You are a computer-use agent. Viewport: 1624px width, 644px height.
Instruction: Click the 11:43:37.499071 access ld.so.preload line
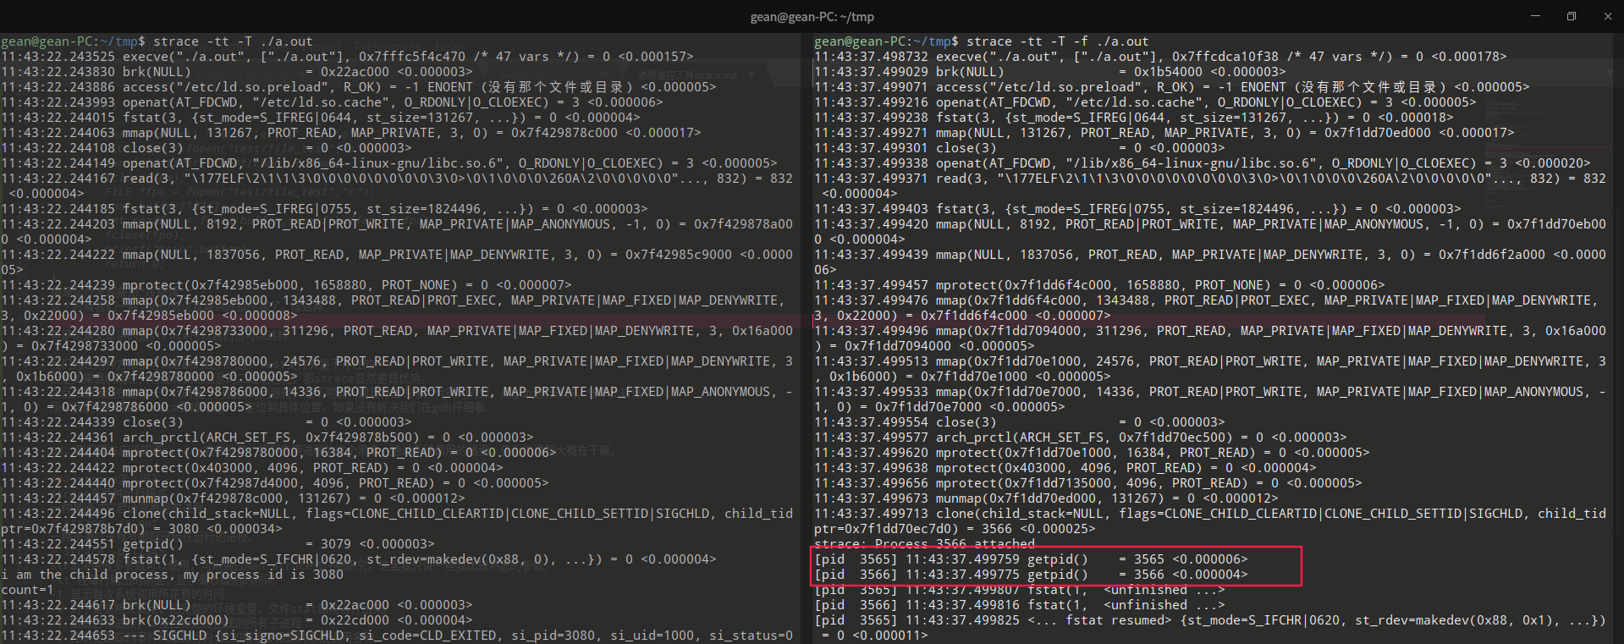coord(1172,87)
